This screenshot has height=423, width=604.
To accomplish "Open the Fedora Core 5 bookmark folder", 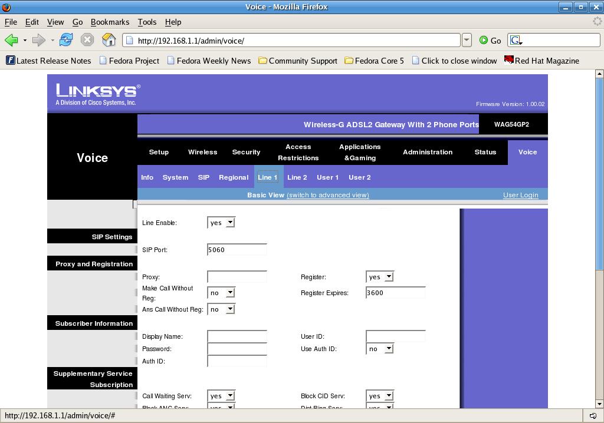I will 375,61.
